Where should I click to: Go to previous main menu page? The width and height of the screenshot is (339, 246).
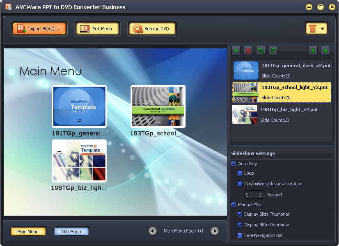point(152,231)
